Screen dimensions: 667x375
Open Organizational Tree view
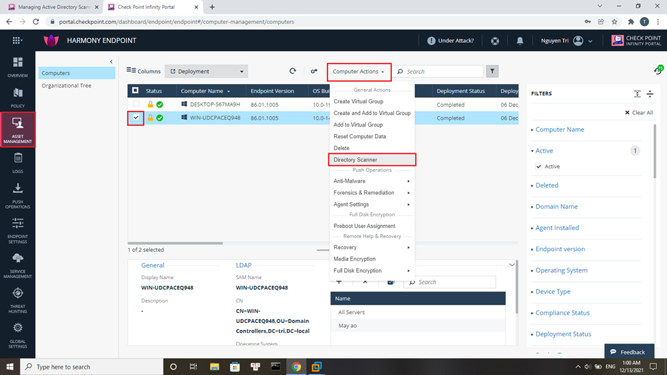pos(66,86)
